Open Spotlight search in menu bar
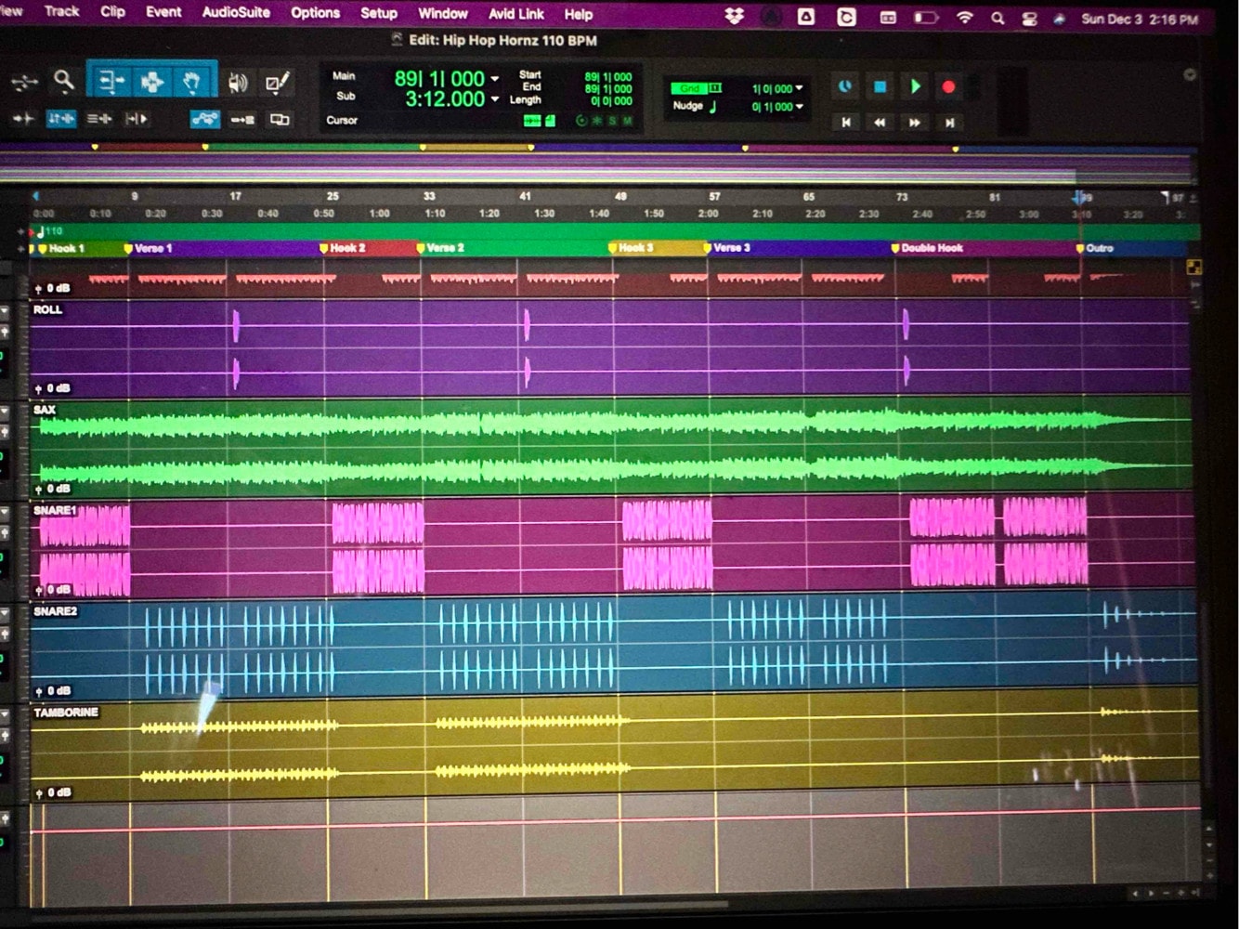The height and width of the screenshot is (929, 1239). (x=998, y=18)
